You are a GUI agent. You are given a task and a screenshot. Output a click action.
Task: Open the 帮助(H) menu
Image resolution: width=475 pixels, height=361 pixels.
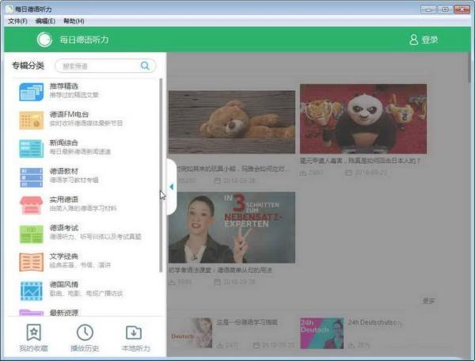click(x=74, y=21)
